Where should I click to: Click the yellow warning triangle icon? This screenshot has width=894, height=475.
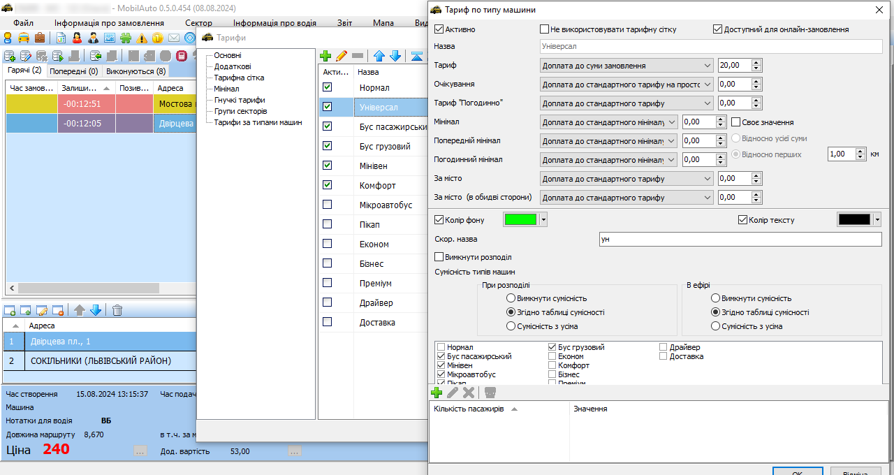(x=142, y=38)
